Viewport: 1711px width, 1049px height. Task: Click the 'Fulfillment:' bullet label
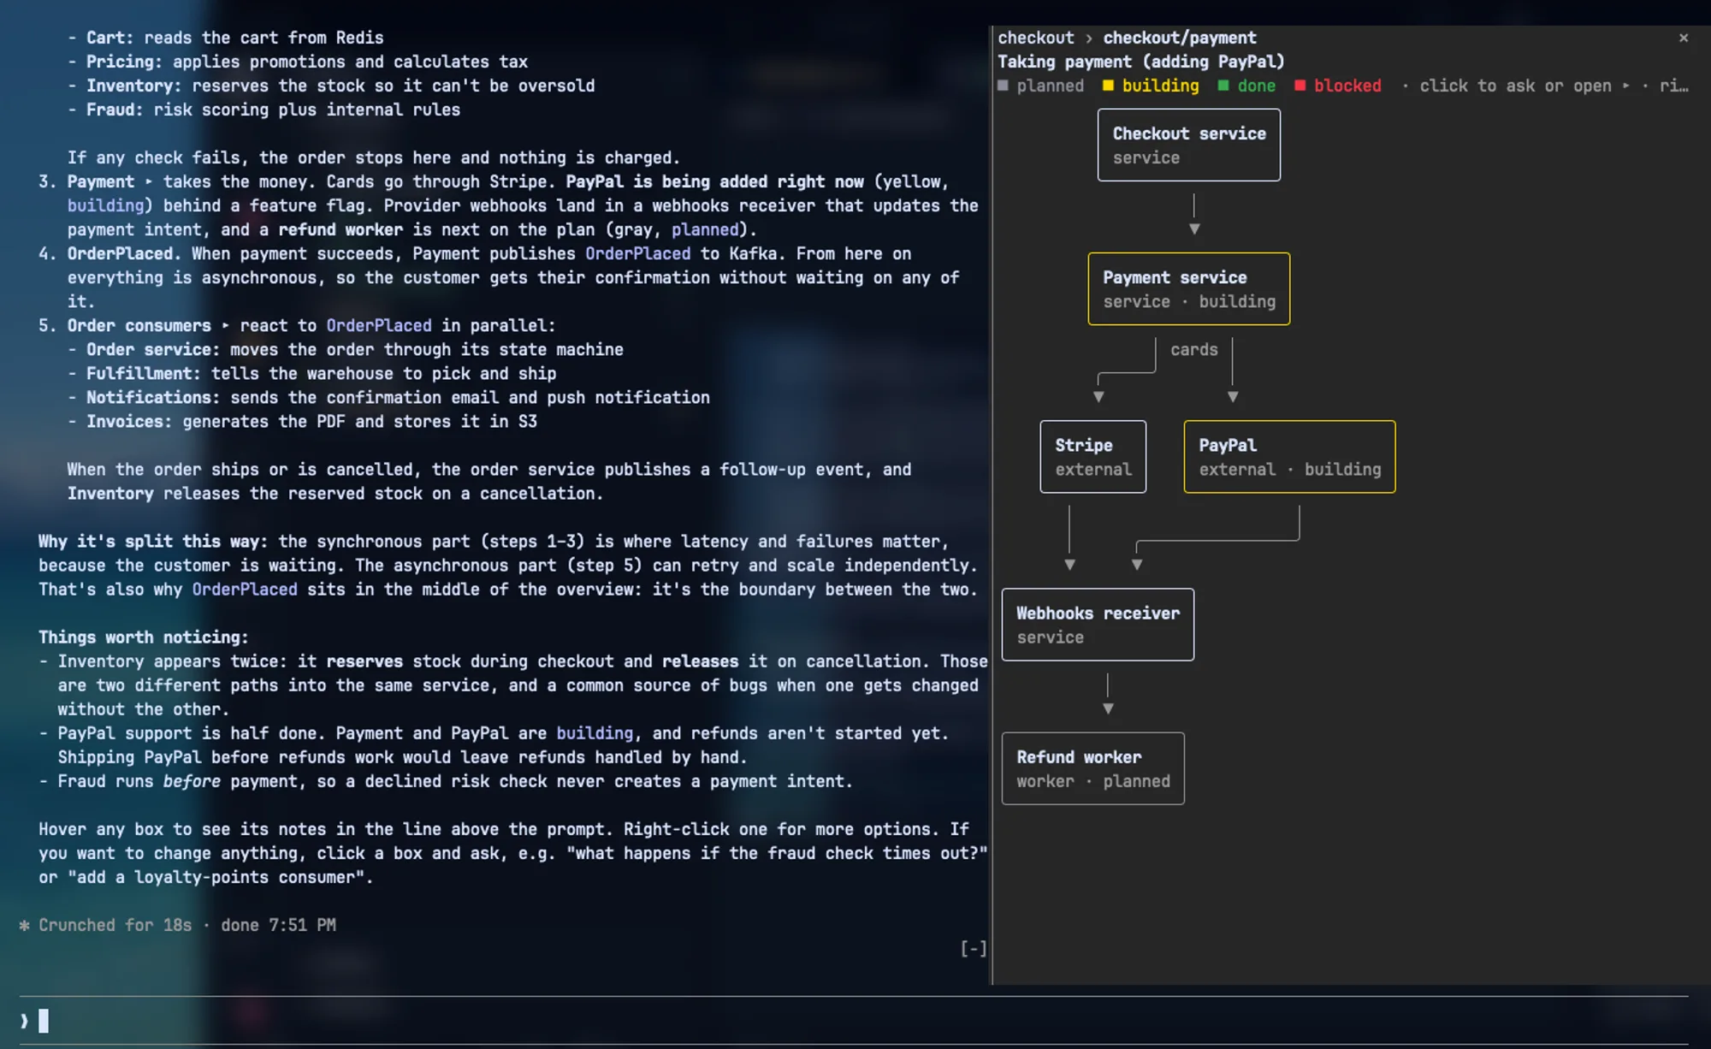tap(144, 373)
